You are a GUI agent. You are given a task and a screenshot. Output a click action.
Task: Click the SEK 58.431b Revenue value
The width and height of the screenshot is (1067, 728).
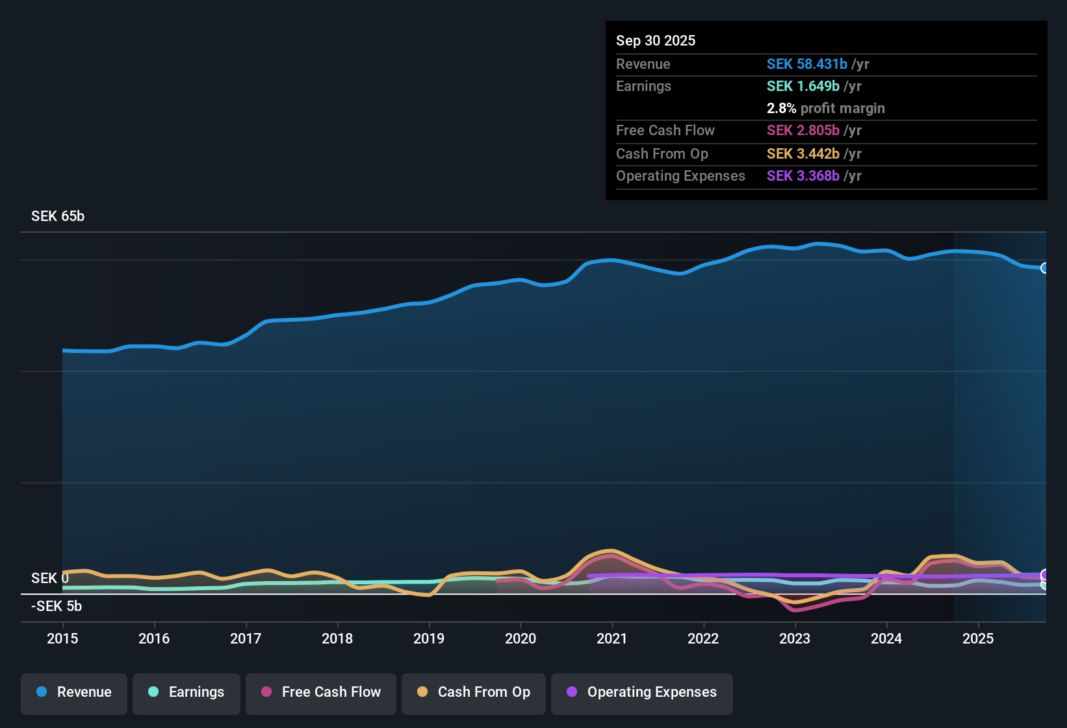[x=807, y=64]
